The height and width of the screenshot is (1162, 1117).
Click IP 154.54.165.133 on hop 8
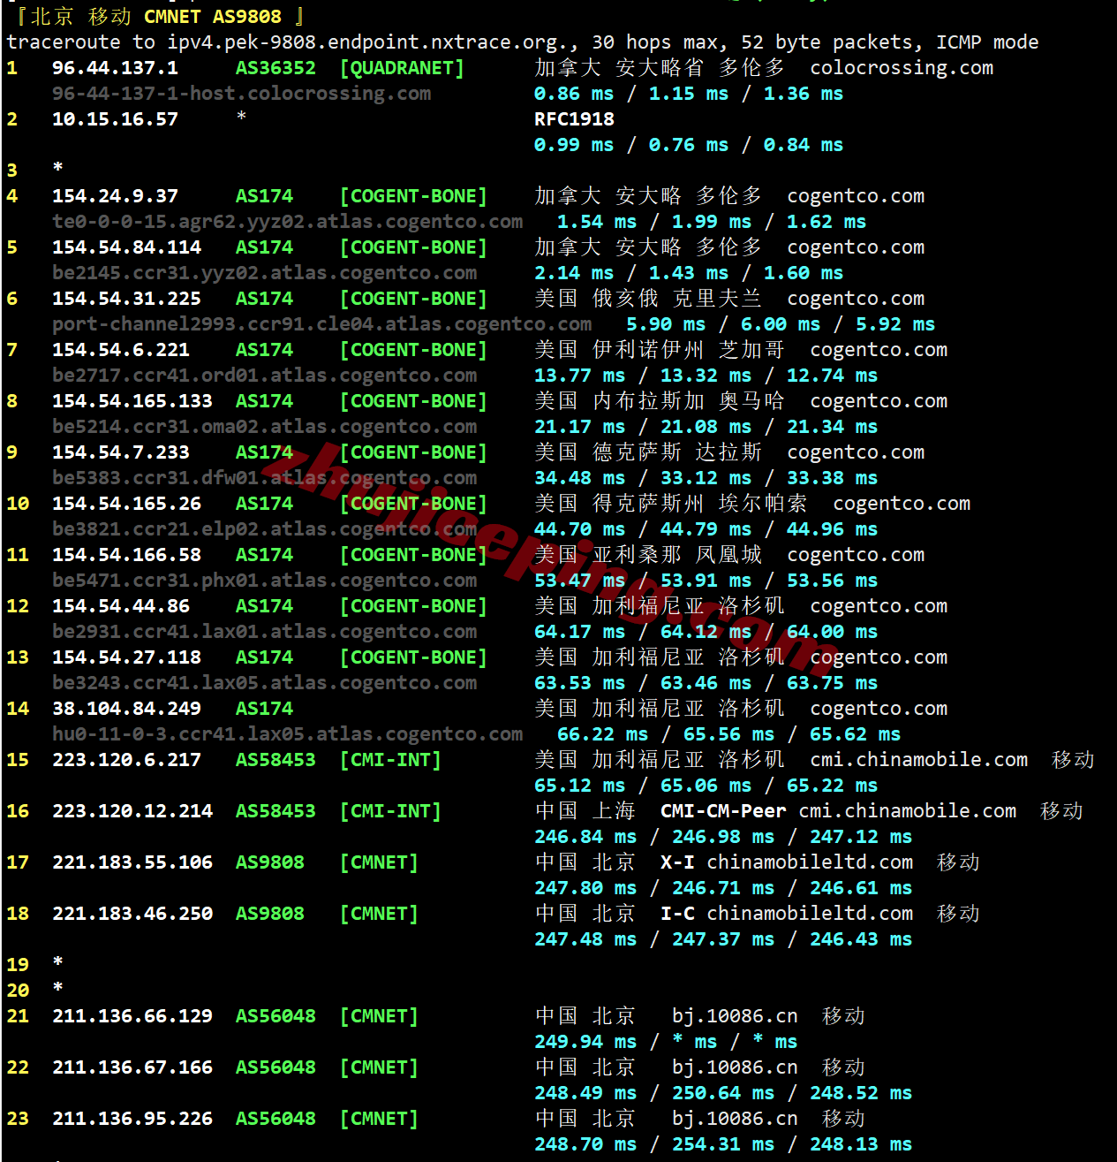(132, 401)
